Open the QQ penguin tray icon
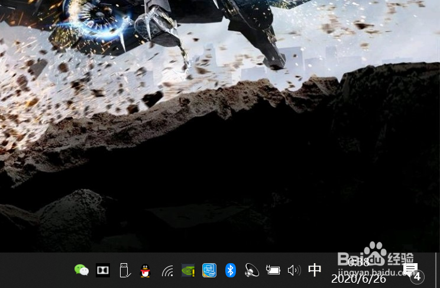 click(145, 271)
